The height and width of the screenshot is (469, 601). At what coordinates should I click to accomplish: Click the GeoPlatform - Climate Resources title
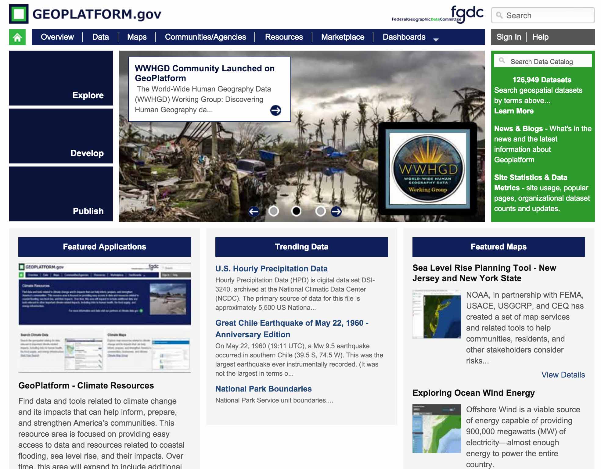(x=86, y=385)
